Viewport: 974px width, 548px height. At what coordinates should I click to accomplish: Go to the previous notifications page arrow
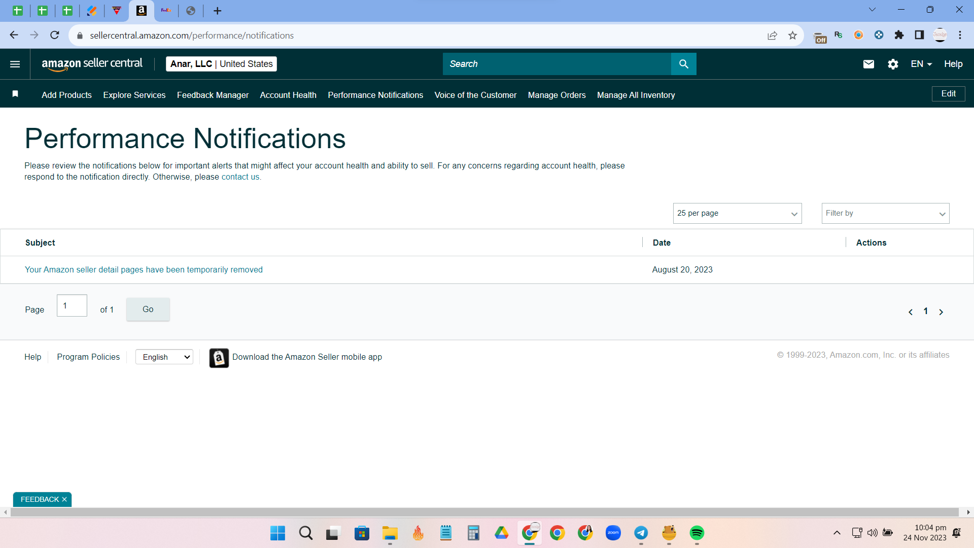[911, 312]
